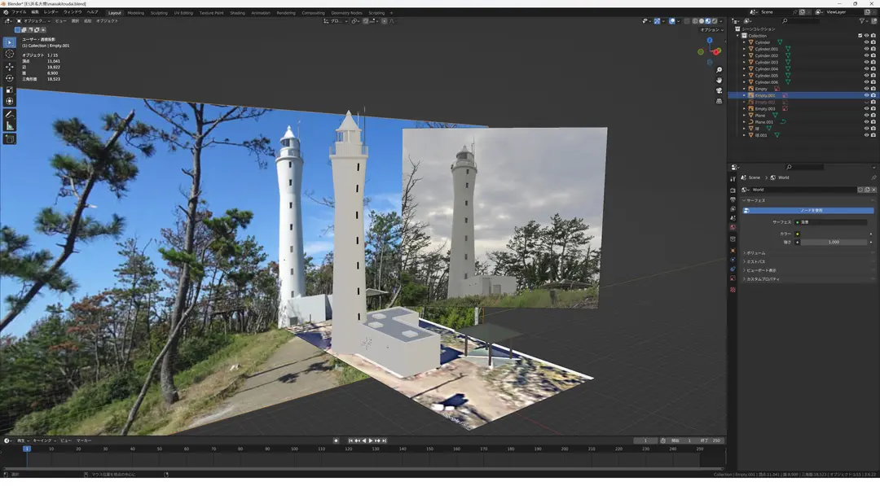Expand the Empty.003 tree row
The width and height of the screenshot is (880, 486).
point(745,109)
